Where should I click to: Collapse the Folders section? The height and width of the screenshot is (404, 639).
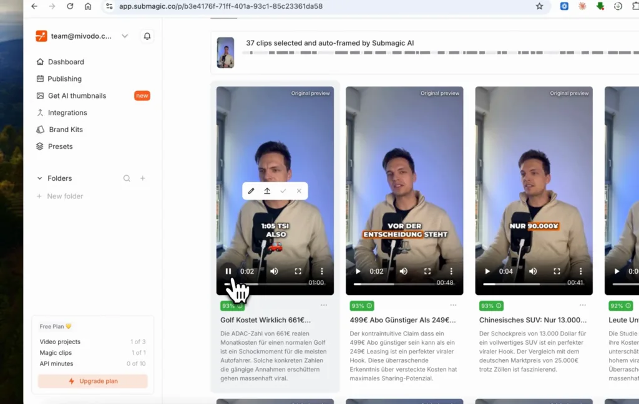point(39,178)
